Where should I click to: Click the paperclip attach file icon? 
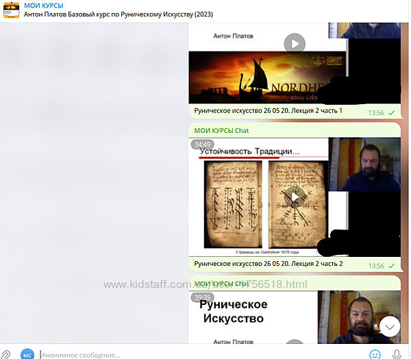[6, 354]
